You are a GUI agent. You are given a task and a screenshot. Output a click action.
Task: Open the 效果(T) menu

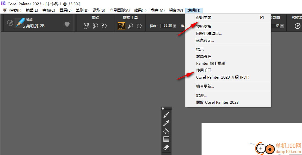[140, 10]
